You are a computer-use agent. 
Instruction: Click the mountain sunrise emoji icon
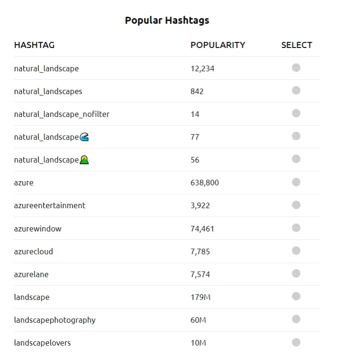(84, 160)
